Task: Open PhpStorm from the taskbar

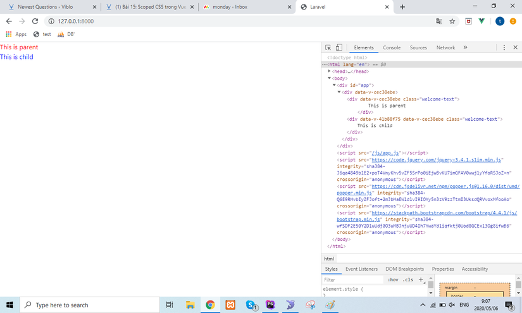Action: coord(270,305)
